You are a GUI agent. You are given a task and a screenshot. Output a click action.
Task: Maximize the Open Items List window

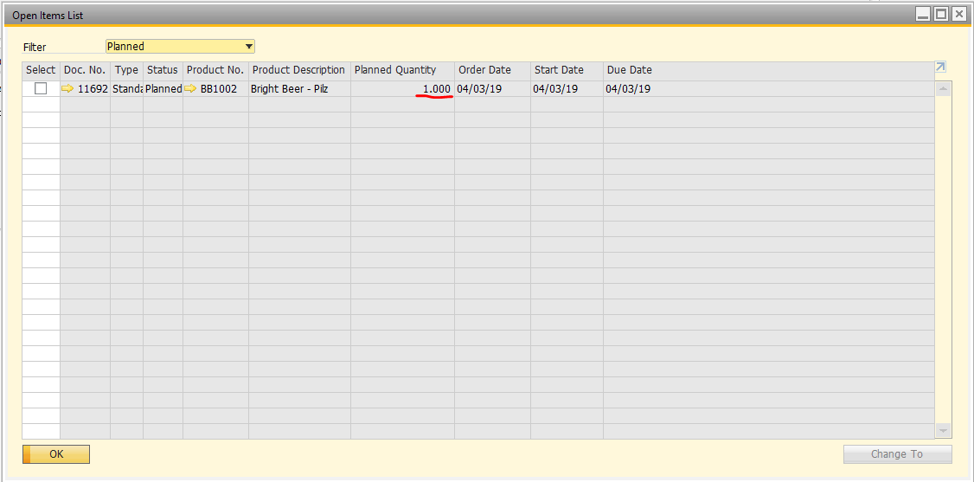click(941, 15)
